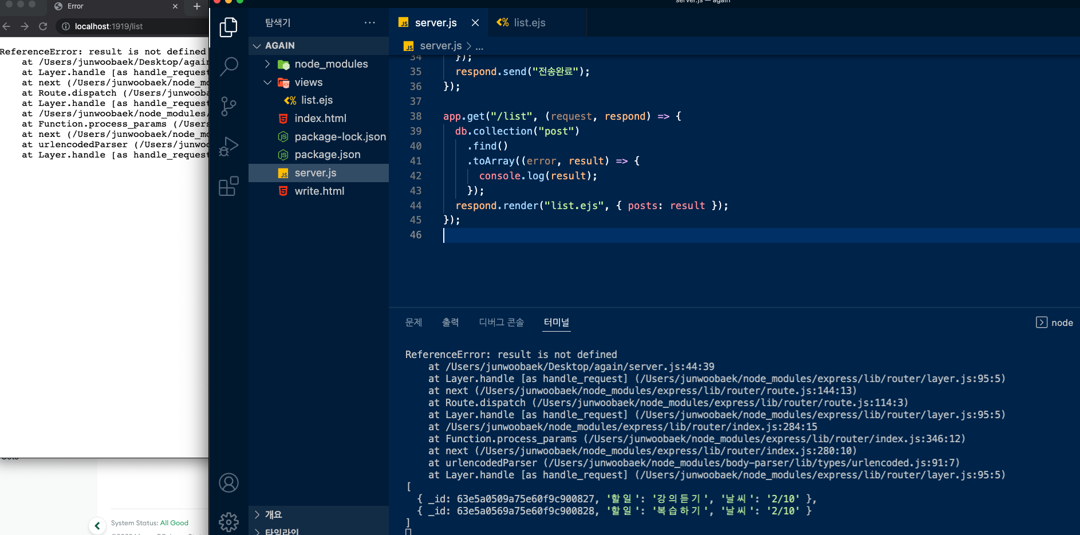The image size is (1080, 535).
Task: Click the breadcrumb ellipsis after server.js
Action: tap(479, 46)
